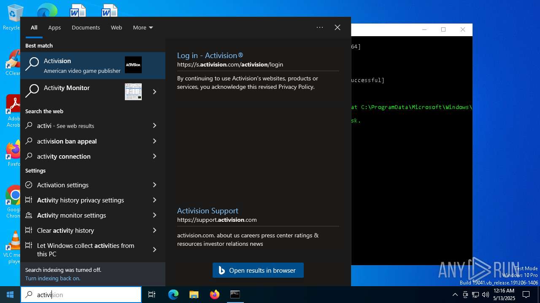Switch to the Command Prompt taskbar icon

click(235, 295)
